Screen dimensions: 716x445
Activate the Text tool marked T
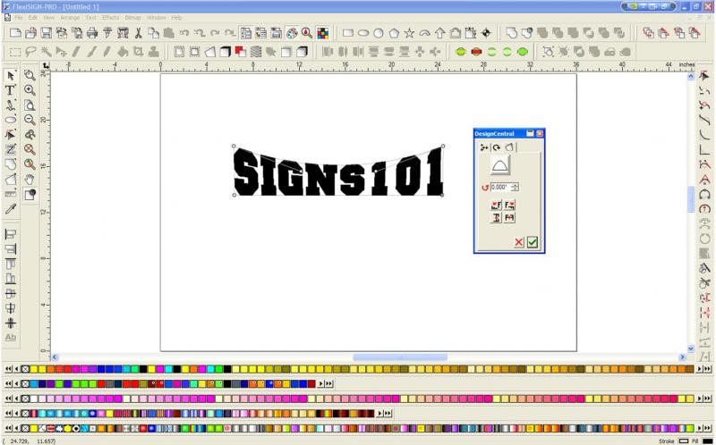[x=11, y=90]
